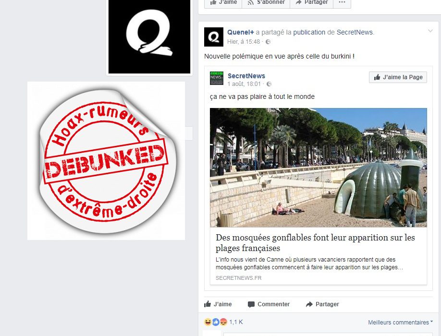Open the three-dots more menu in the page bar
The width and height of the screenshot is (441, 336).
click(x=342, y=2)
